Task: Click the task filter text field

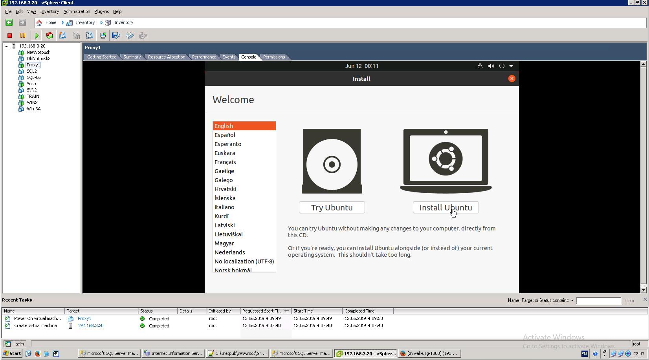Action: (599, 301)
